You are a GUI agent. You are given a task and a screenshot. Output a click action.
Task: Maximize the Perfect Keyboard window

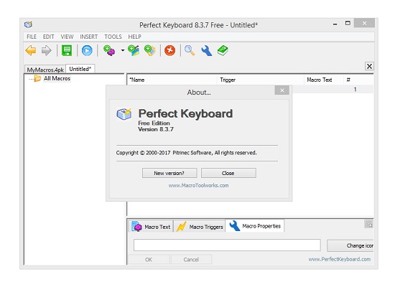[348, 23]
